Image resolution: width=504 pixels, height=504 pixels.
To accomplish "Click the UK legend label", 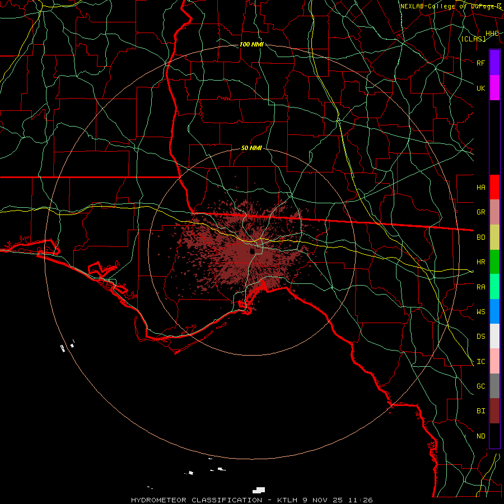I will pos(480,88).
